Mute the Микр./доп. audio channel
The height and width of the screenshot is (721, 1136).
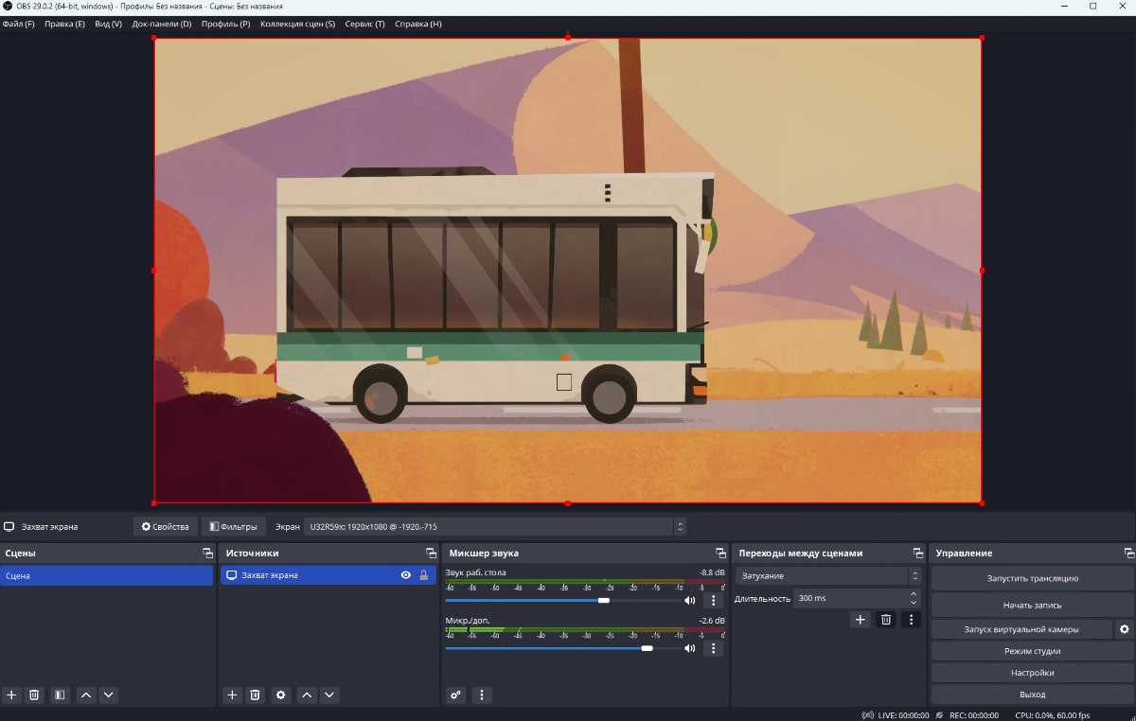point(690,648)
